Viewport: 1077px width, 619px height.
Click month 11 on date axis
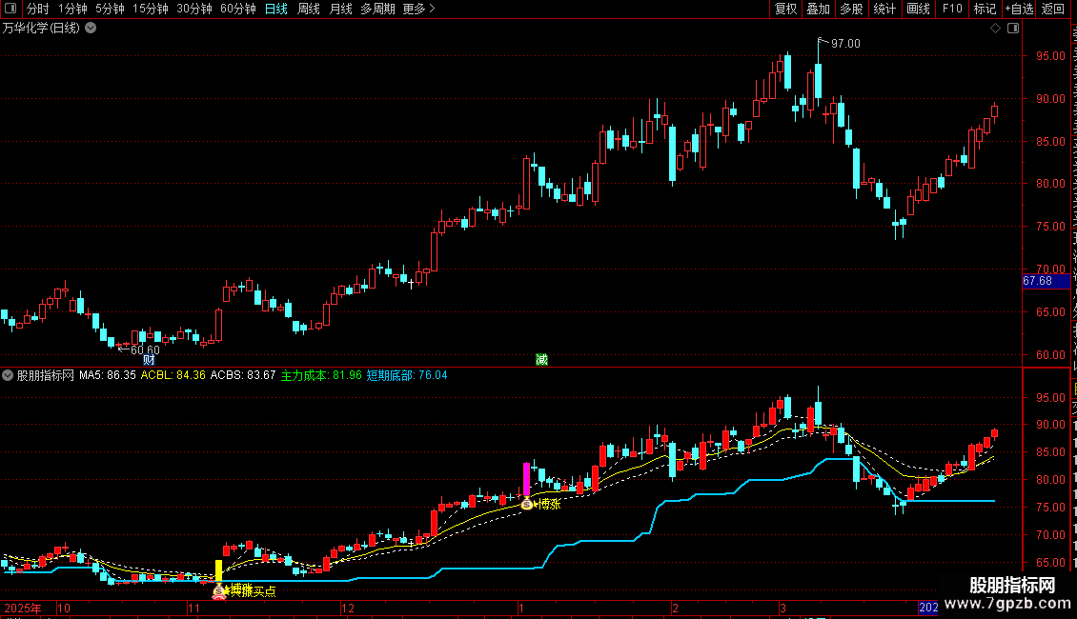(193, 608)
